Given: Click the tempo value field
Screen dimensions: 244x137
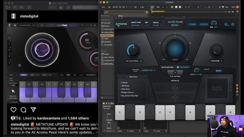Looking at the screenshot, I should pos(115,7).
